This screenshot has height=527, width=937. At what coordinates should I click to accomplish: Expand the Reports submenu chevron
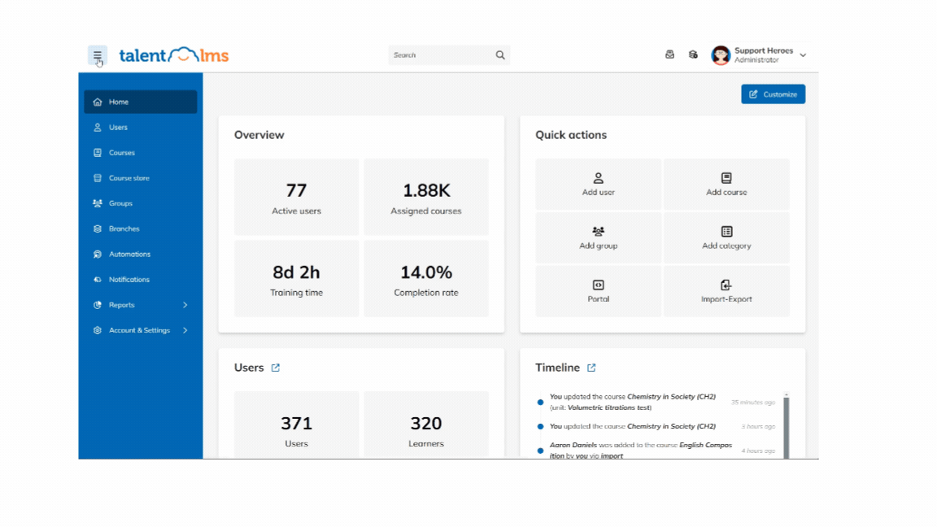click(185, 305)
